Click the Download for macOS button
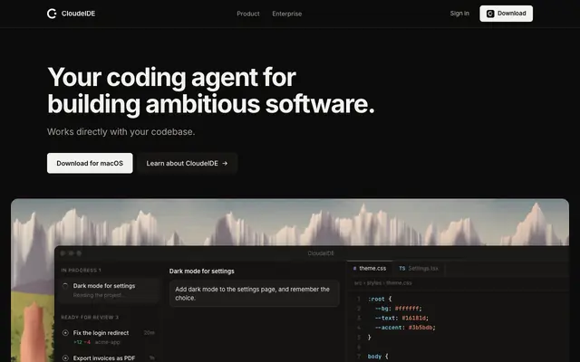Screen dimensions: 580x362 (x=90, y=163)
